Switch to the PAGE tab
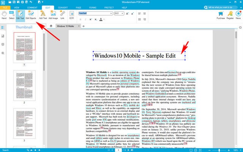 pos(79,8)
